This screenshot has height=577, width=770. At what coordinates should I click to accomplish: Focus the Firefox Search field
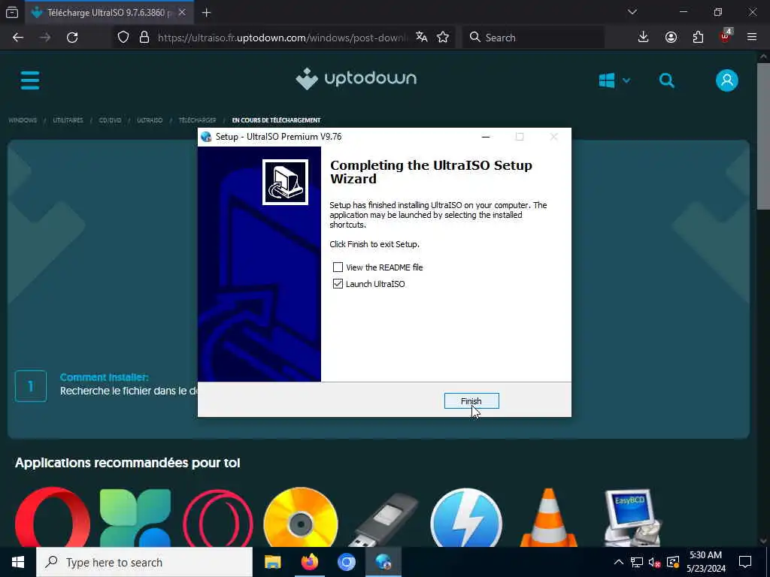click(533, 38)
